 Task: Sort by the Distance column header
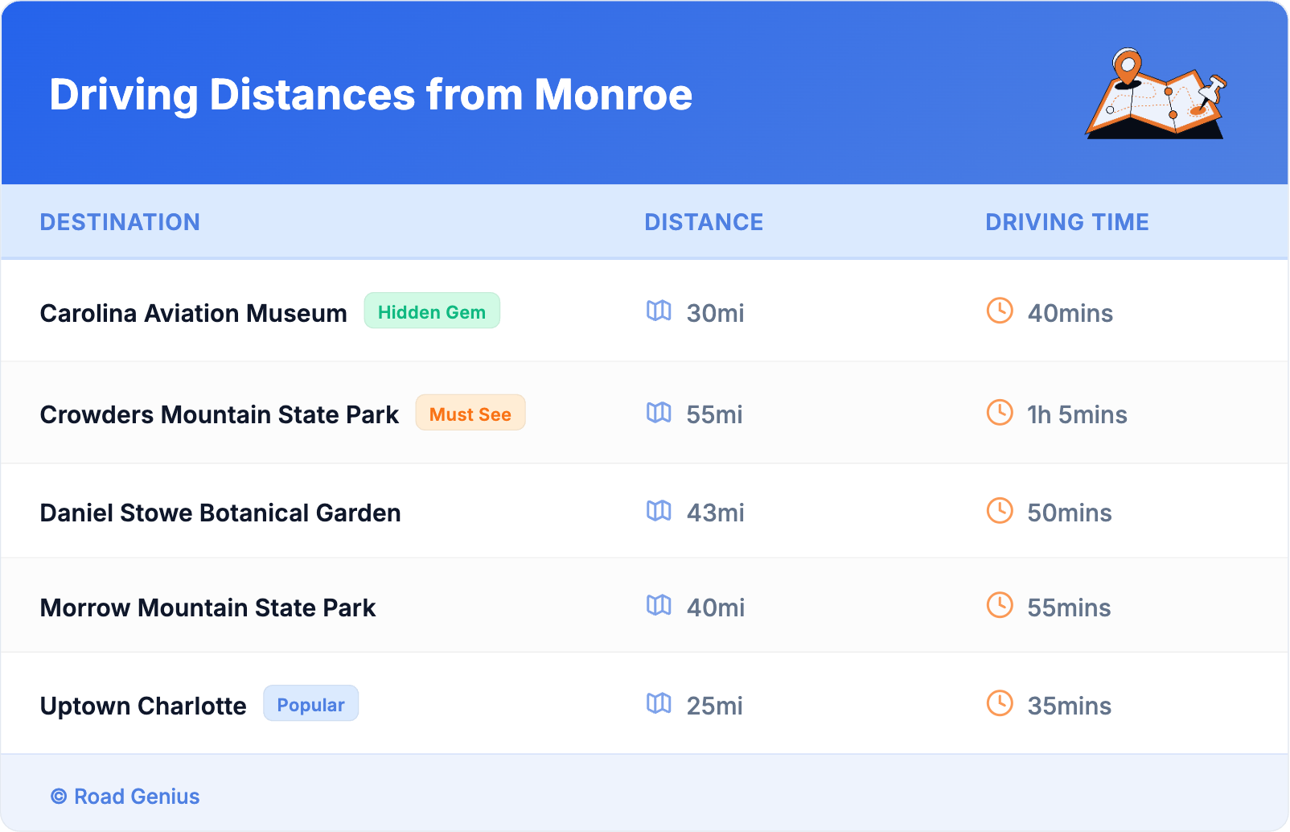click(704, 222)
